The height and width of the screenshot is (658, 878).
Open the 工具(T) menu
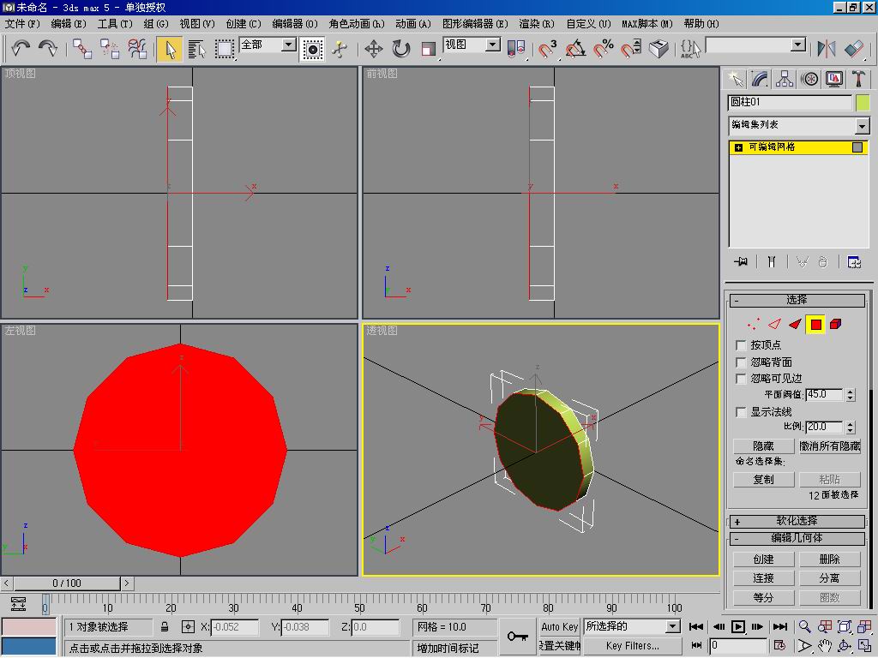115,23
